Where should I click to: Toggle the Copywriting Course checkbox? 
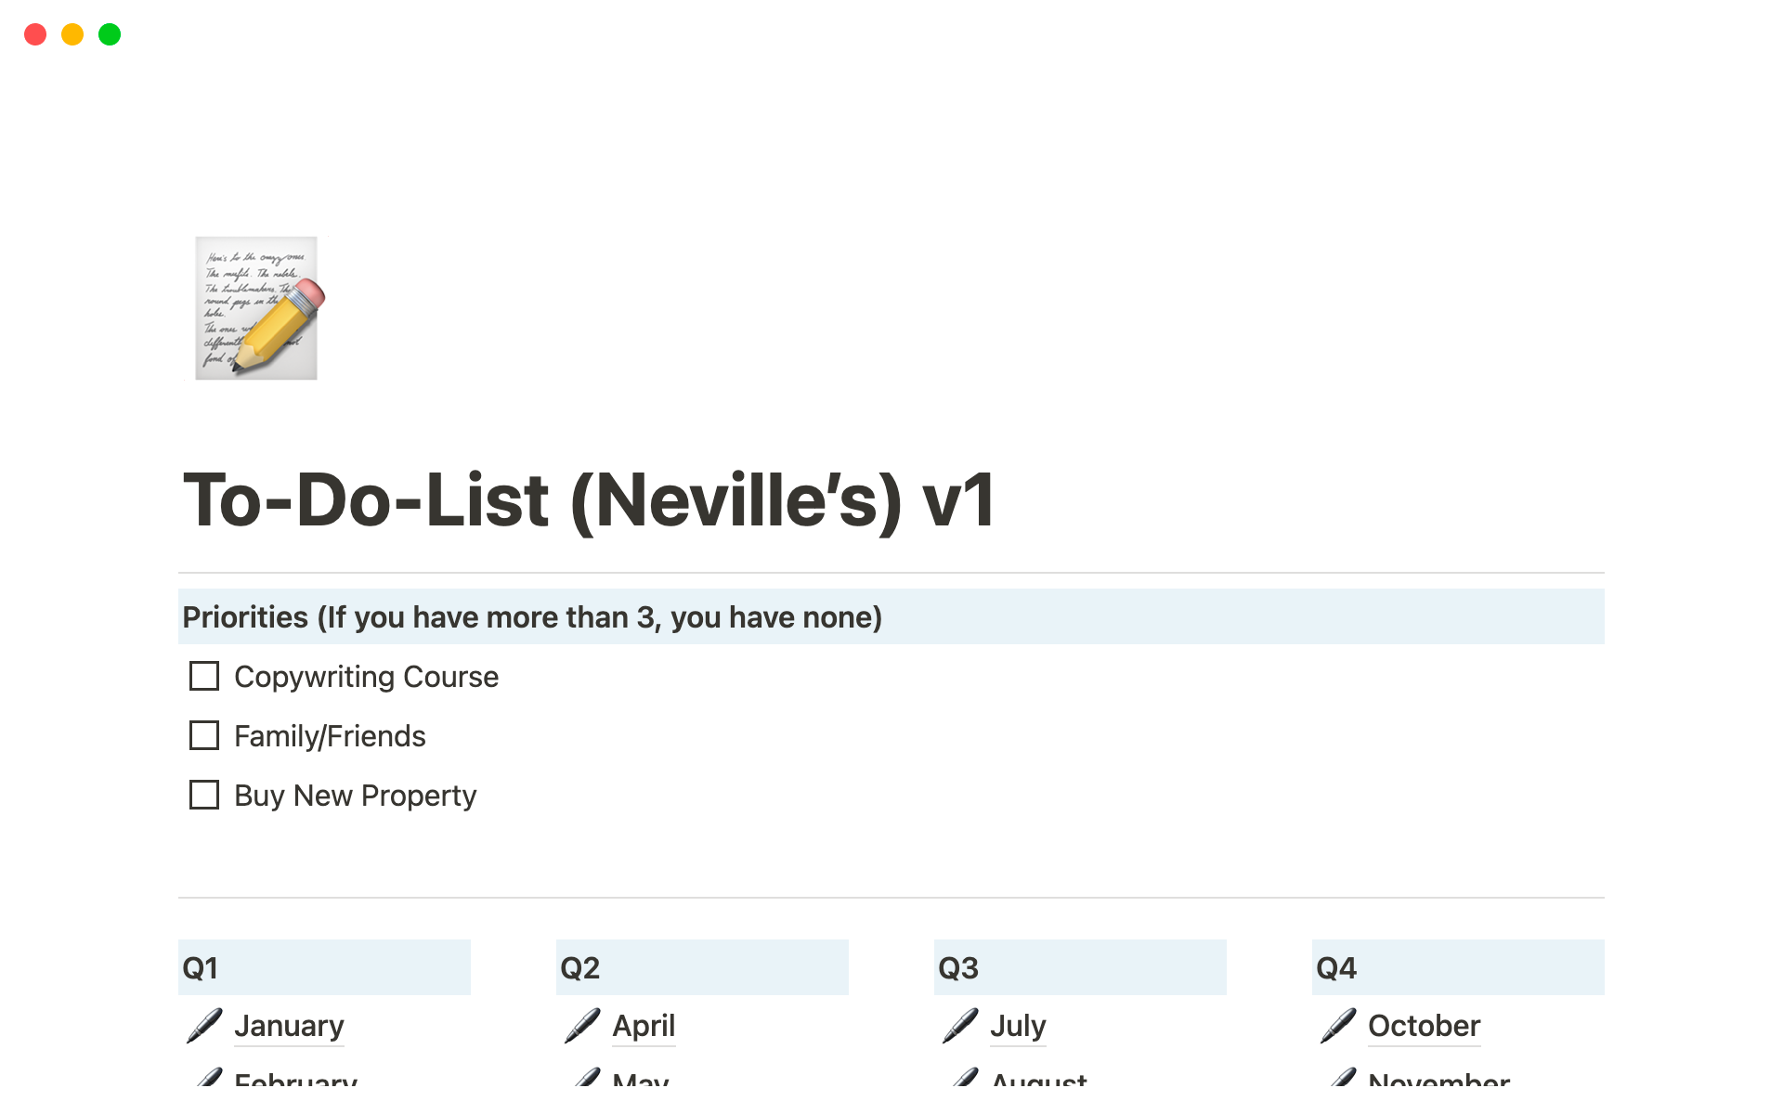click(x=205, y=675)
